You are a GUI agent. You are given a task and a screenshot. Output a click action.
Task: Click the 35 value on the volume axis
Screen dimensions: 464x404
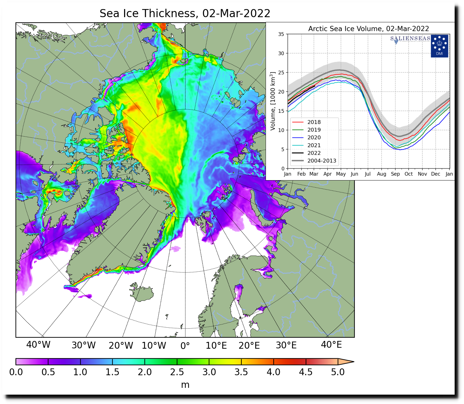(x=281, y=34)
